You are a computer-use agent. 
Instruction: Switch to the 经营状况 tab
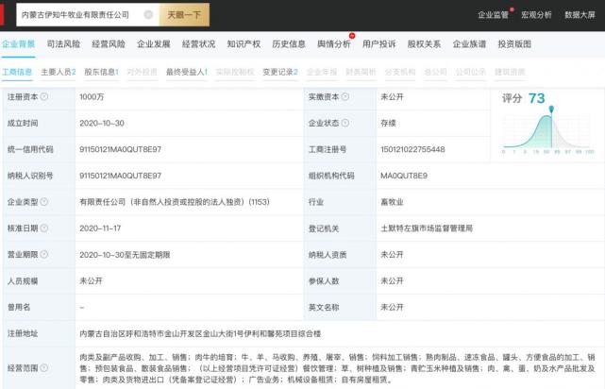[199, 44]
